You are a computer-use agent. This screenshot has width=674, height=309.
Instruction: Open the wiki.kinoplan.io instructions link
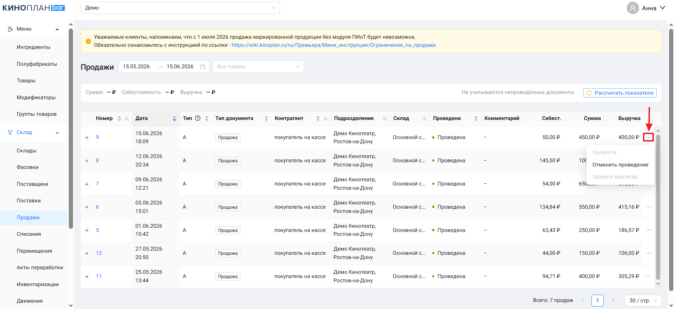tap(334, 45)
